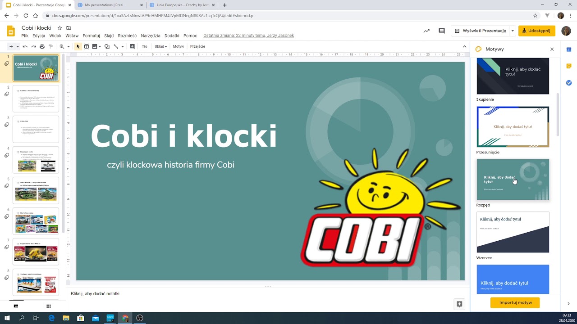Collapse the menus with the chevron

[465, 46]
